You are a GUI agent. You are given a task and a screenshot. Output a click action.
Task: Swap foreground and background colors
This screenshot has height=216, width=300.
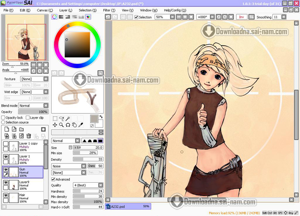click(101, 117)
